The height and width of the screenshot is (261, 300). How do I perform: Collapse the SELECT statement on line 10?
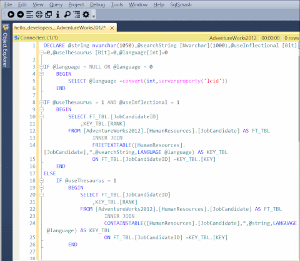(41, 116)
